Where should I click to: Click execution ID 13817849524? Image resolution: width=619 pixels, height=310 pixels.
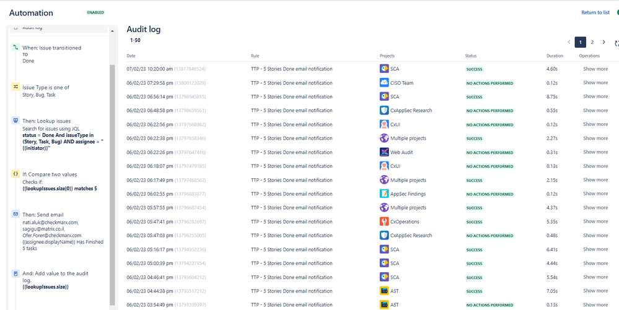pos(190,69)
